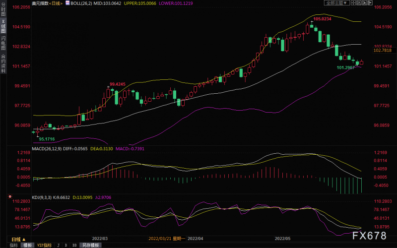Click the red dot icon beside KDJ panel
Screen dimensions: 397x248
coord(10,196)
